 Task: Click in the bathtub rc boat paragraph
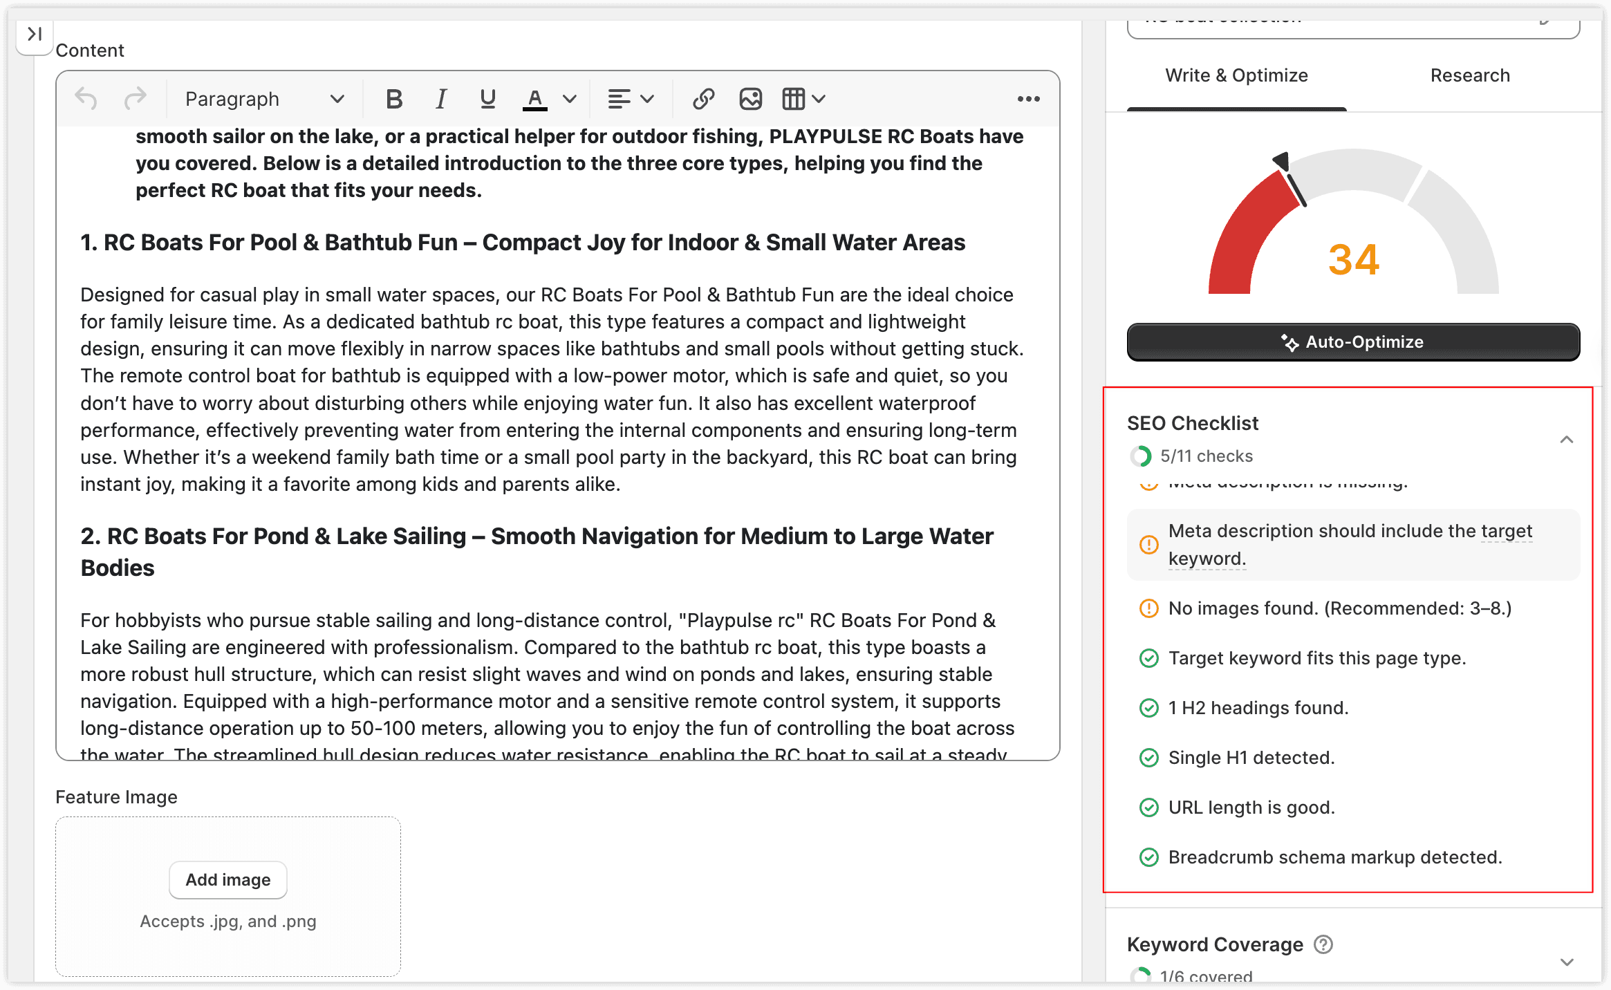pyautogui.click(x=552, y=389)
